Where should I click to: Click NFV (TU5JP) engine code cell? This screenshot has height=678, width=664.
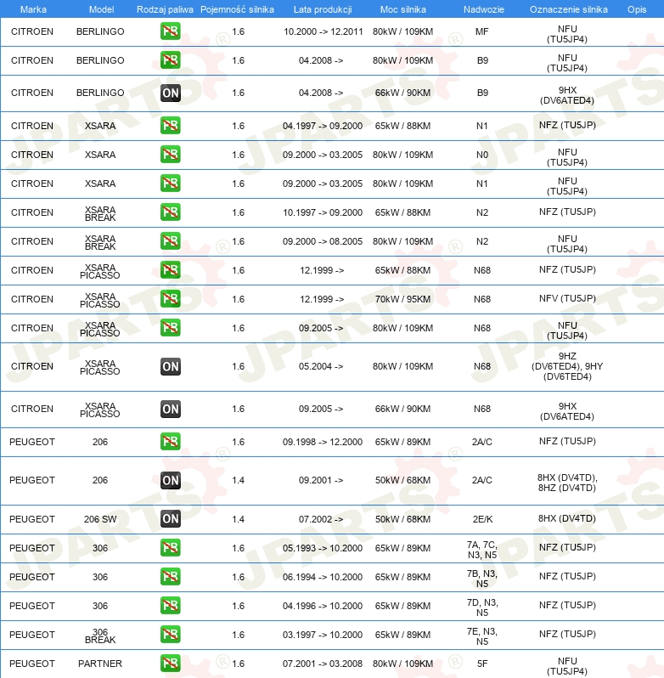pyautogui.click(x=567, y=298)
